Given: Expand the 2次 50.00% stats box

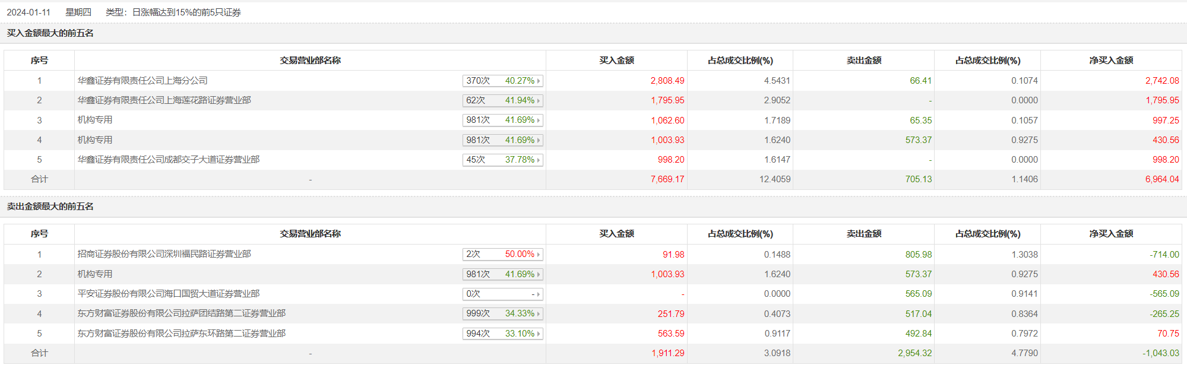Looking at the screenshot, I should point(502,254).
